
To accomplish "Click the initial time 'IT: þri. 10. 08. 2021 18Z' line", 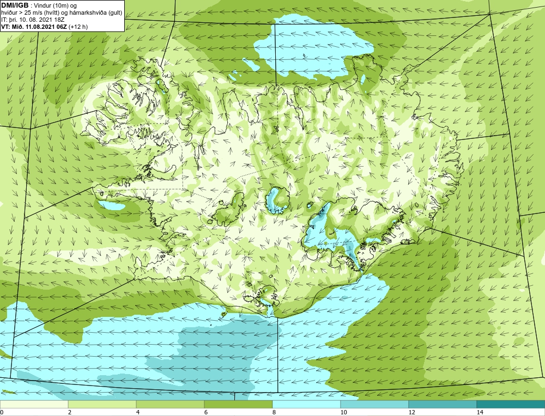I will 33,20.
